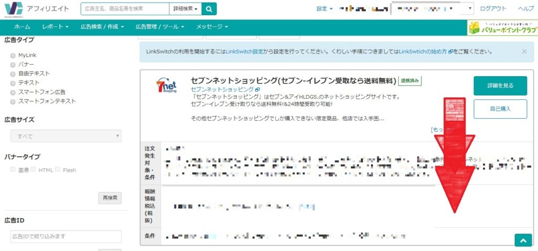Select the スマートフォン広告 radio button

coord(13,92)
